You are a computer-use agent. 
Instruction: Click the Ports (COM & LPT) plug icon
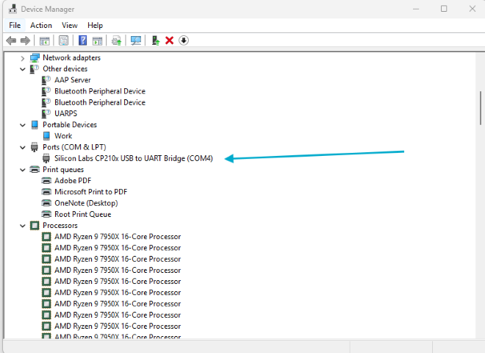click(35, 147)
